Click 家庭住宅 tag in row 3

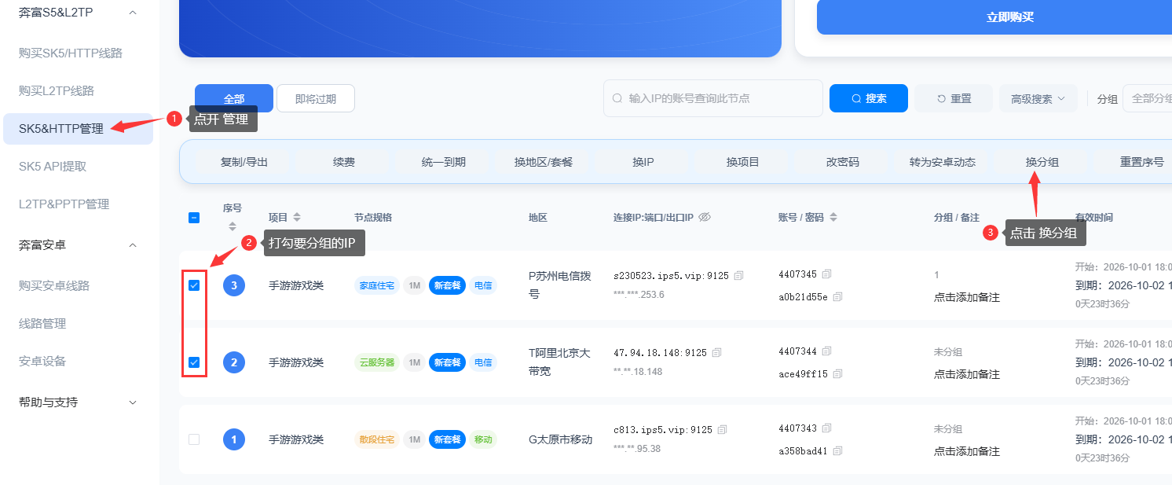click(377, 285)
